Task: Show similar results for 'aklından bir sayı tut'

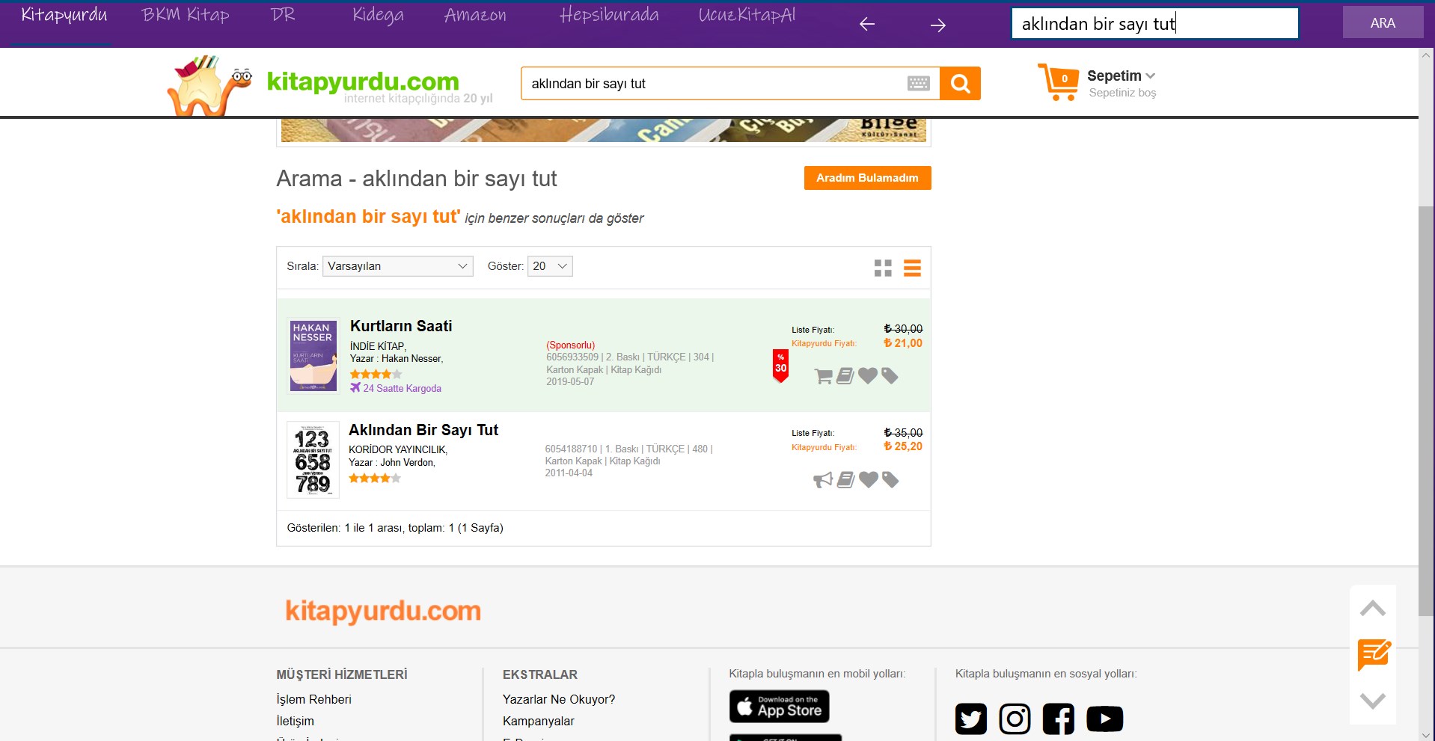Action: 459,217
